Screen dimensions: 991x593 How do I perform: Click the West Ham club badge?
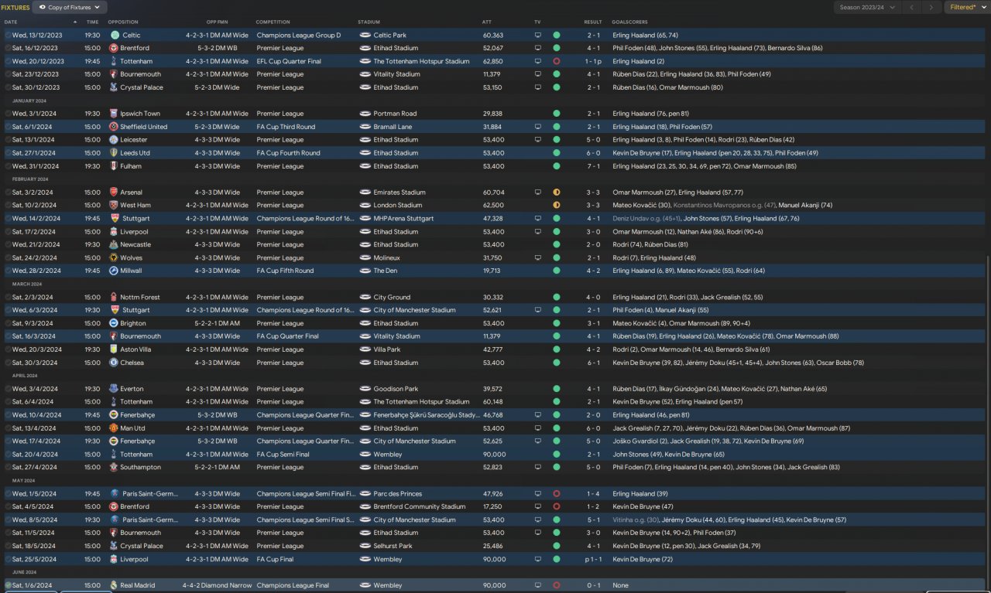[x=115, y=206]
